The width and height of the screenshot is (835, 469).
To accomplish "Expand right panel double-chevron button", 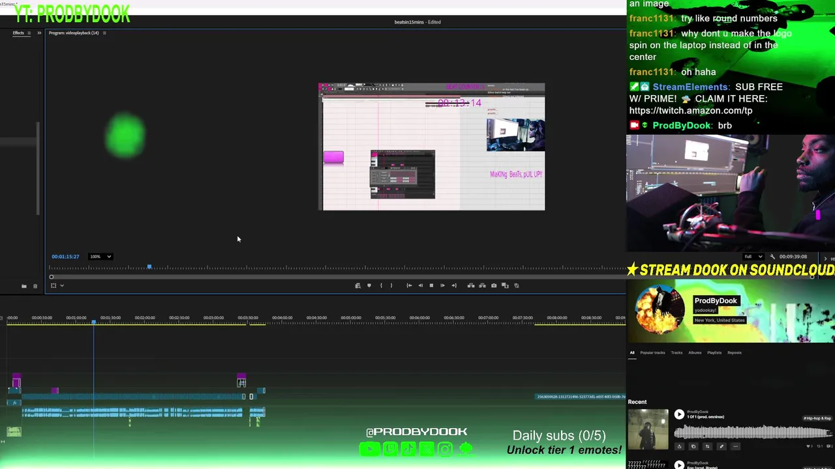I will pyautogui.click(x=825, y=259).
